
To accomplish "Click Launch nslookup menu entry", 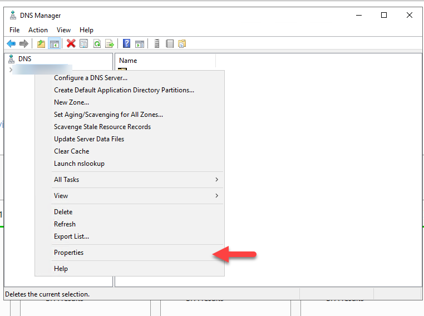I will click(x=79, y=164).
